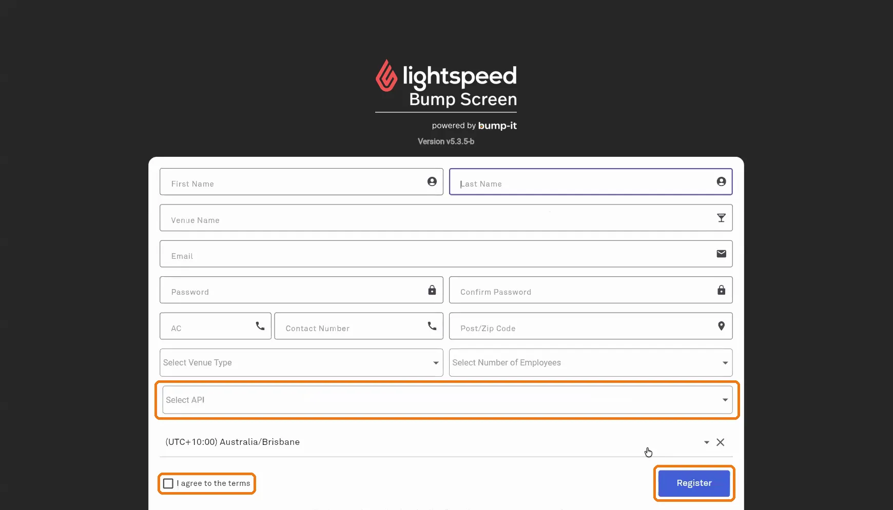Tick the I agree to the terms checkbox
893x510 pixels.
pyautogui.click(x=168, y=483)
